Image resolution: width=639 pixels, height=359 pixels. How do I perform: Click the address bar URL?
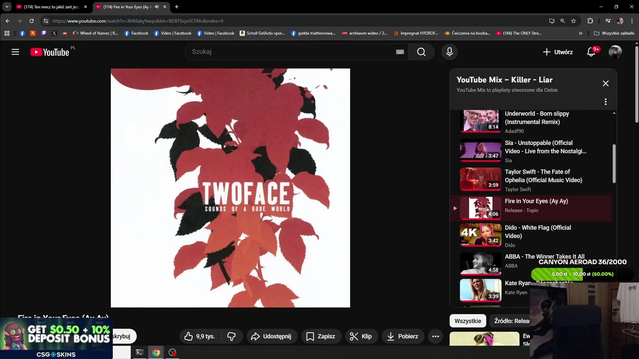138,21
